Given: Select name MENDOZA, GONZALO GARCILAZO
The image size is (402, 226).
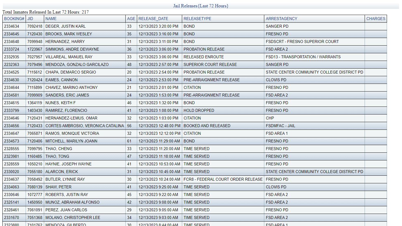Looking at the screenshot, I should point(77,64).
